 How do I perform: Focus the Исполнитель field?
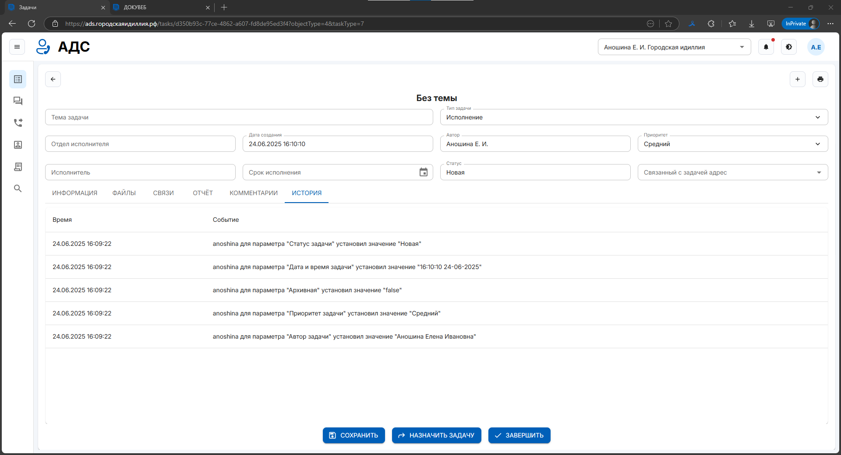(x=140, y=172)
